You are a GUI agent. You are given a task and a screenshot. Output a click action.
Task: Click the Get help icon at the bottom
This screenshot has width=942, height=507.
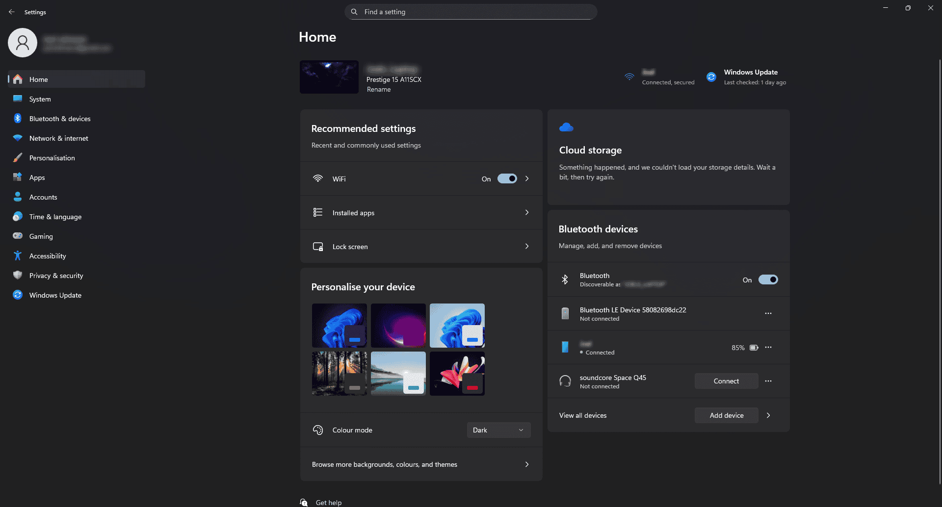click(x=304, y=502)
